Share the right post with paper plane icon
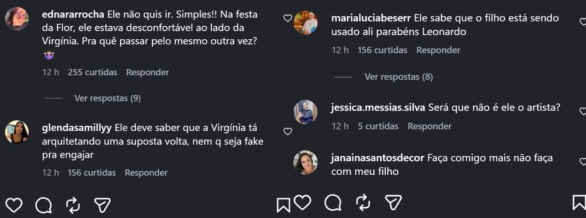Screen dimensions: 586x218 pyautogui.click(x=393, y=203)
